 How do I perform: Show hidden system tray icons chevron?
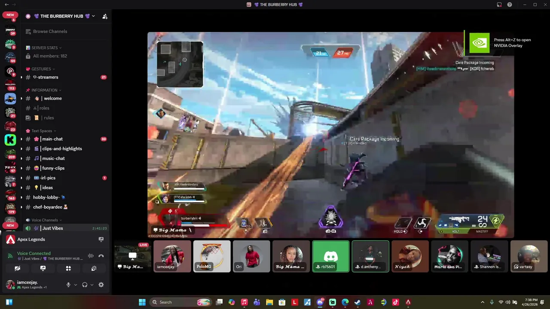click(483, 302)
